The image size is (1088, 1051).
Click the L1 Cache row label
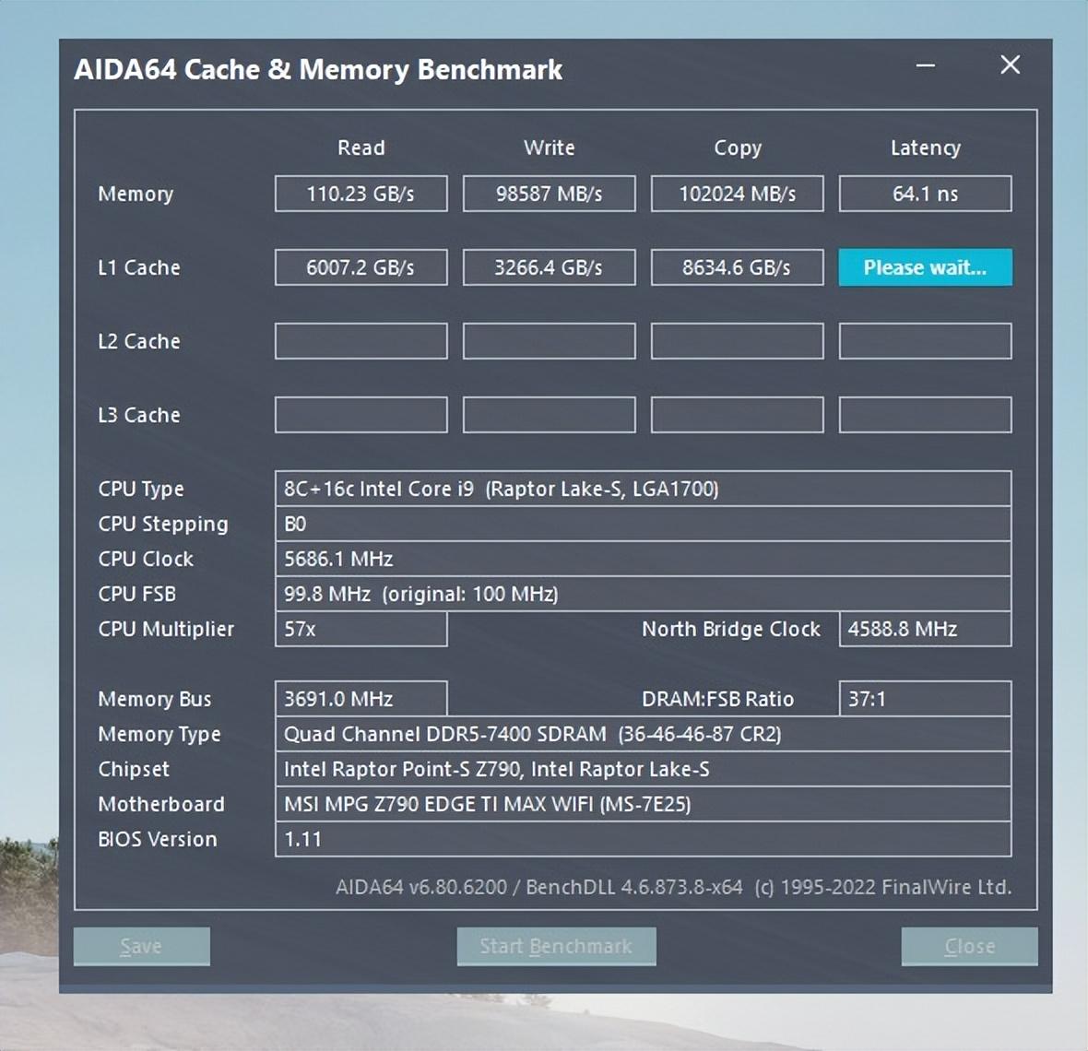click(139, 267)
